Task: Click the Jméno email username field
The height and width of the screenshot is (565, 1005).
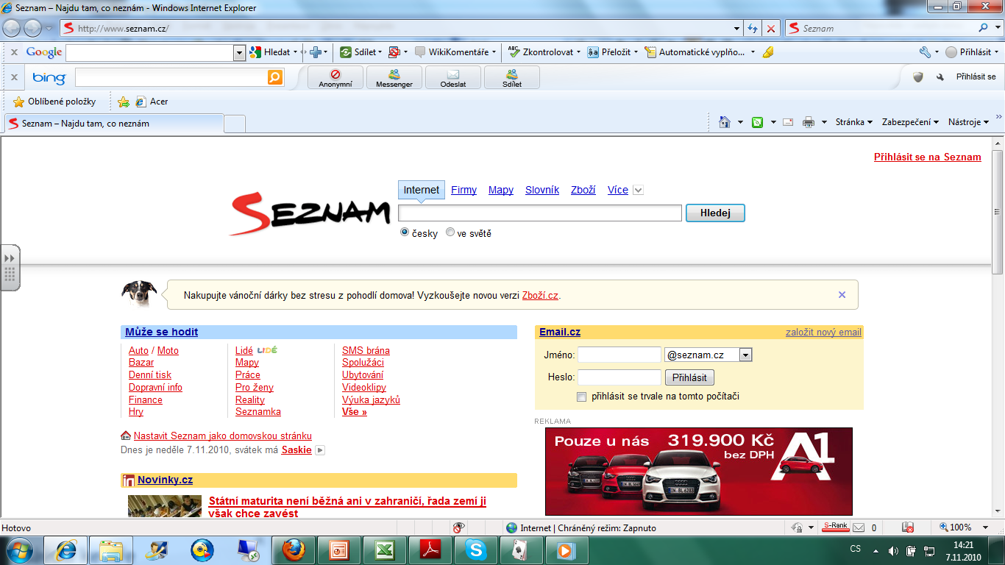Action: click(x=619, y=355)
